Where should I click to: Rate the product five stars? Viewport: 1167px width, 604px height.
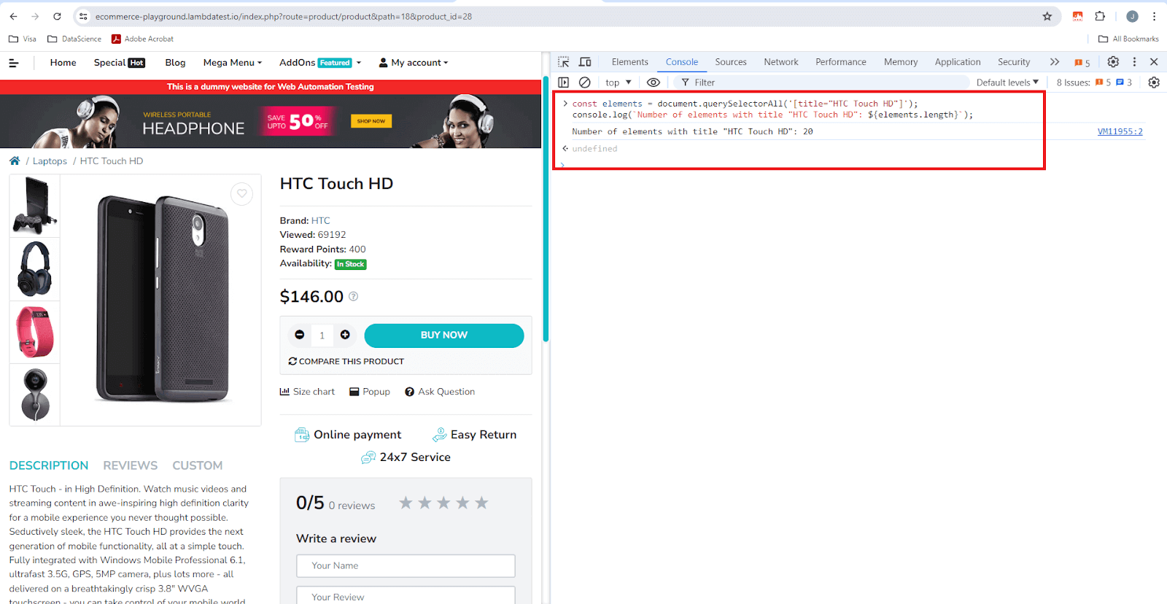click(481, 503)
